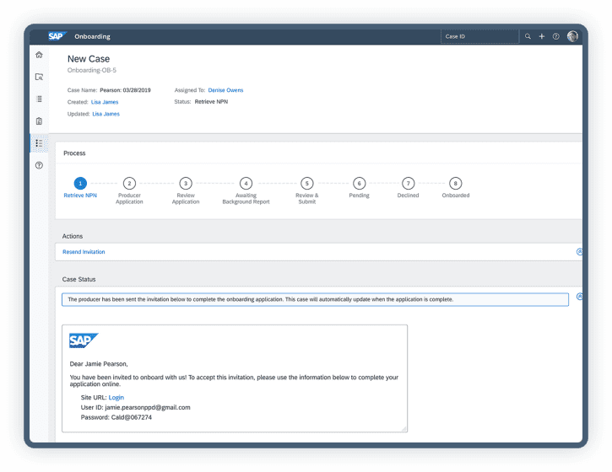This screenshot has width=612, height=472.
Task: Open the Denise Owens assignee link
Action: point(225,90)
